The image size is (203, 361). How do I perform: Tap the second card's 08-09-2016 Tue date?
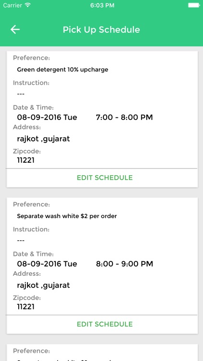click(47, 264)
